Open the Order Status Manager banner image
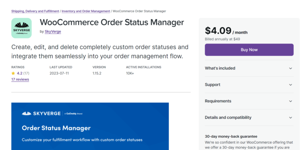 [90, 126]
